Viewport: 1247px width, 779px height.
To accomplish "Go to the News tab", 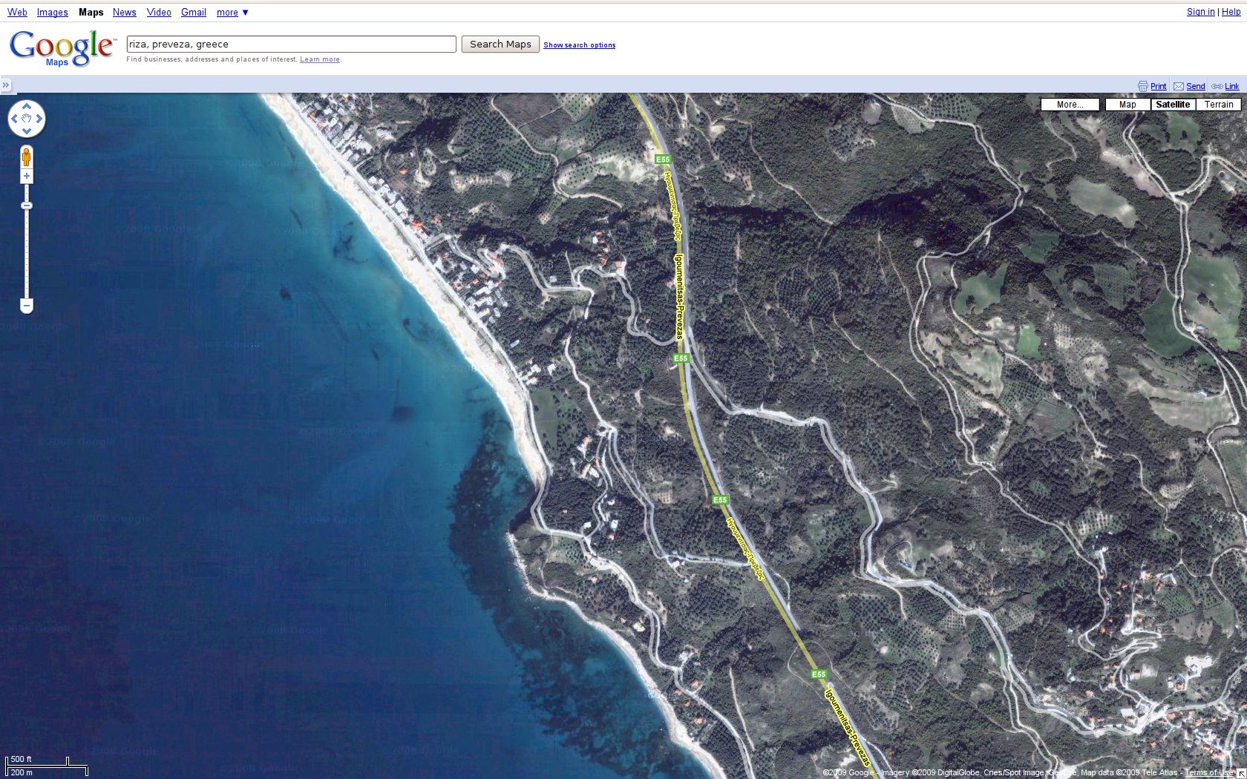I will pos(124,13).
